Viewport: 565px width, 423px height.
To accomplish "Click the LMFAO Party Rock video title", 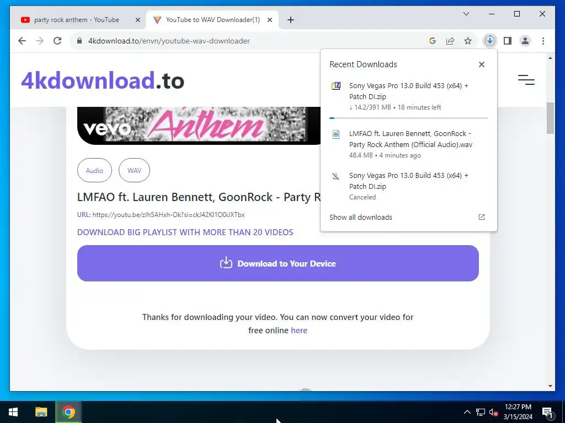I will [x=199, y=197].
